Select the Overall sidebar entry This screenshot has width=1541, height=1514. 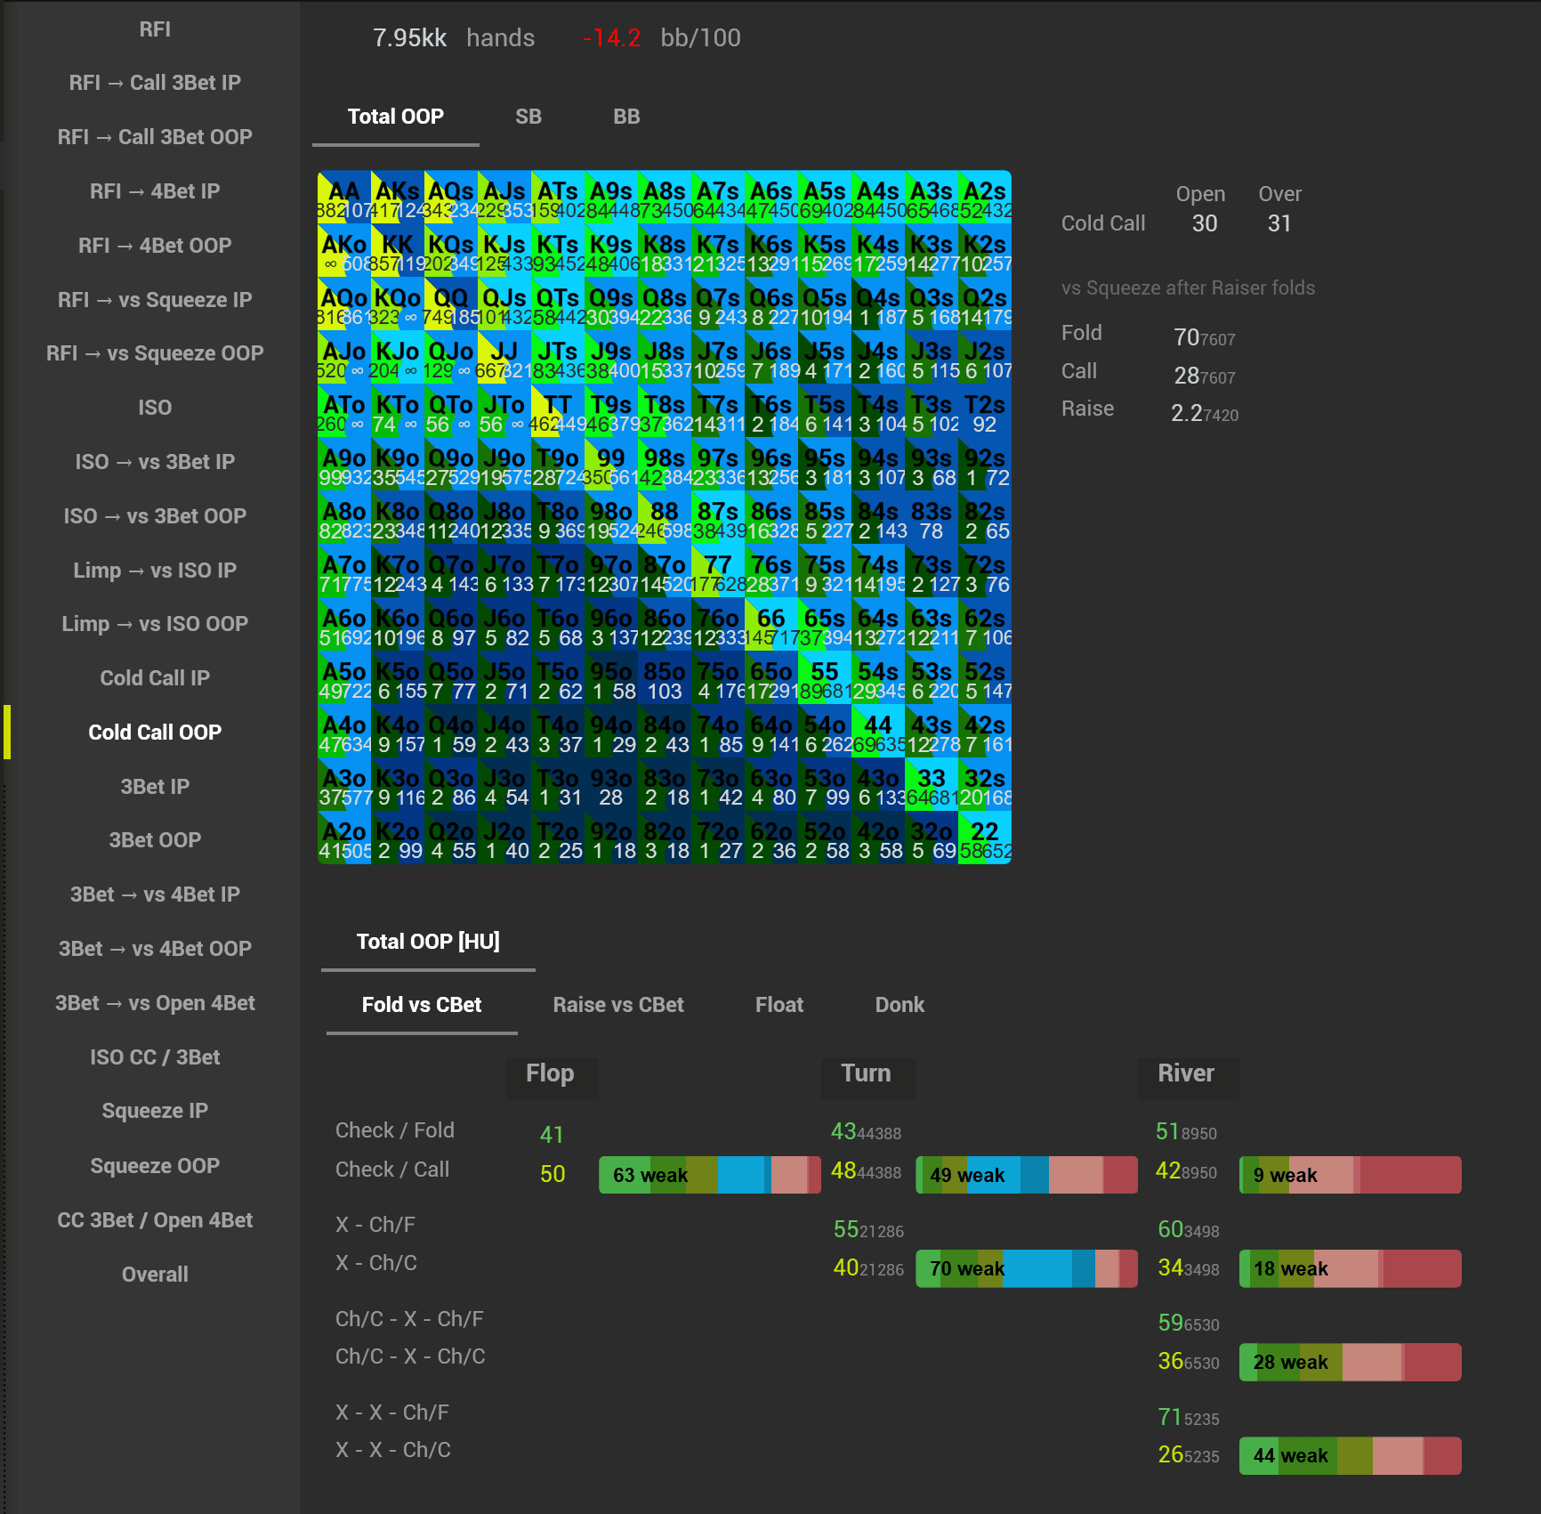tap(155, 1275)
